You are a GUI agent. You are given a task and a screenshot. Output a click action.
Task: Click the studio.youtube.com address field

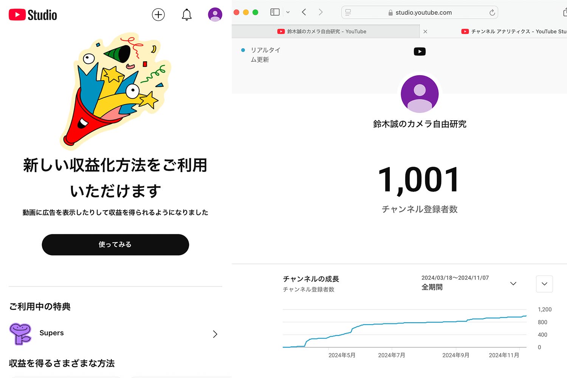(x=420, y=12)
